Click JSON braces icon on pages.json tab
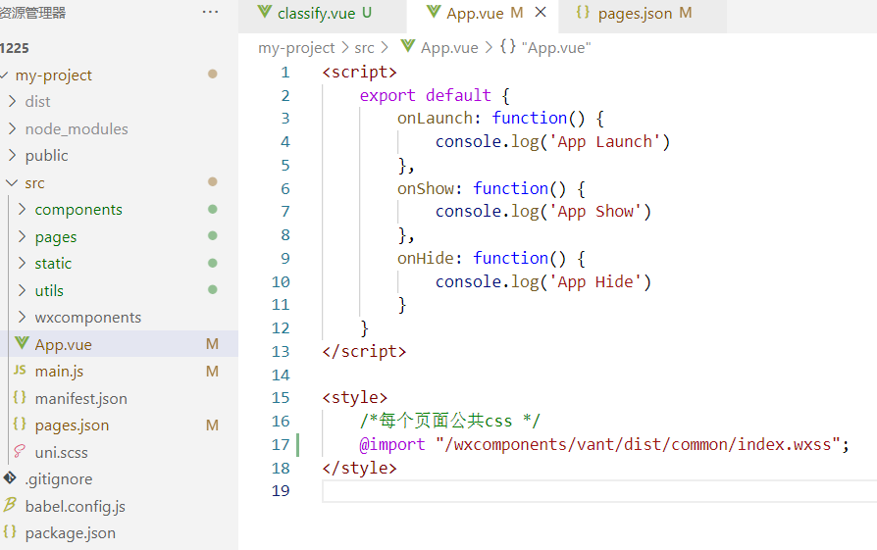The width and height of the screenshot is (877, 550). pyautogui.click(x=583, y=12)
